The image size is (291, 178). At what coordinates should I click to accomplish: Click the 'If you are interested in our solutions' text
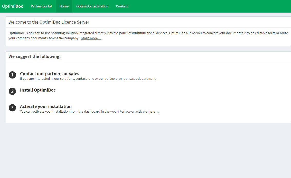(53, 79)
